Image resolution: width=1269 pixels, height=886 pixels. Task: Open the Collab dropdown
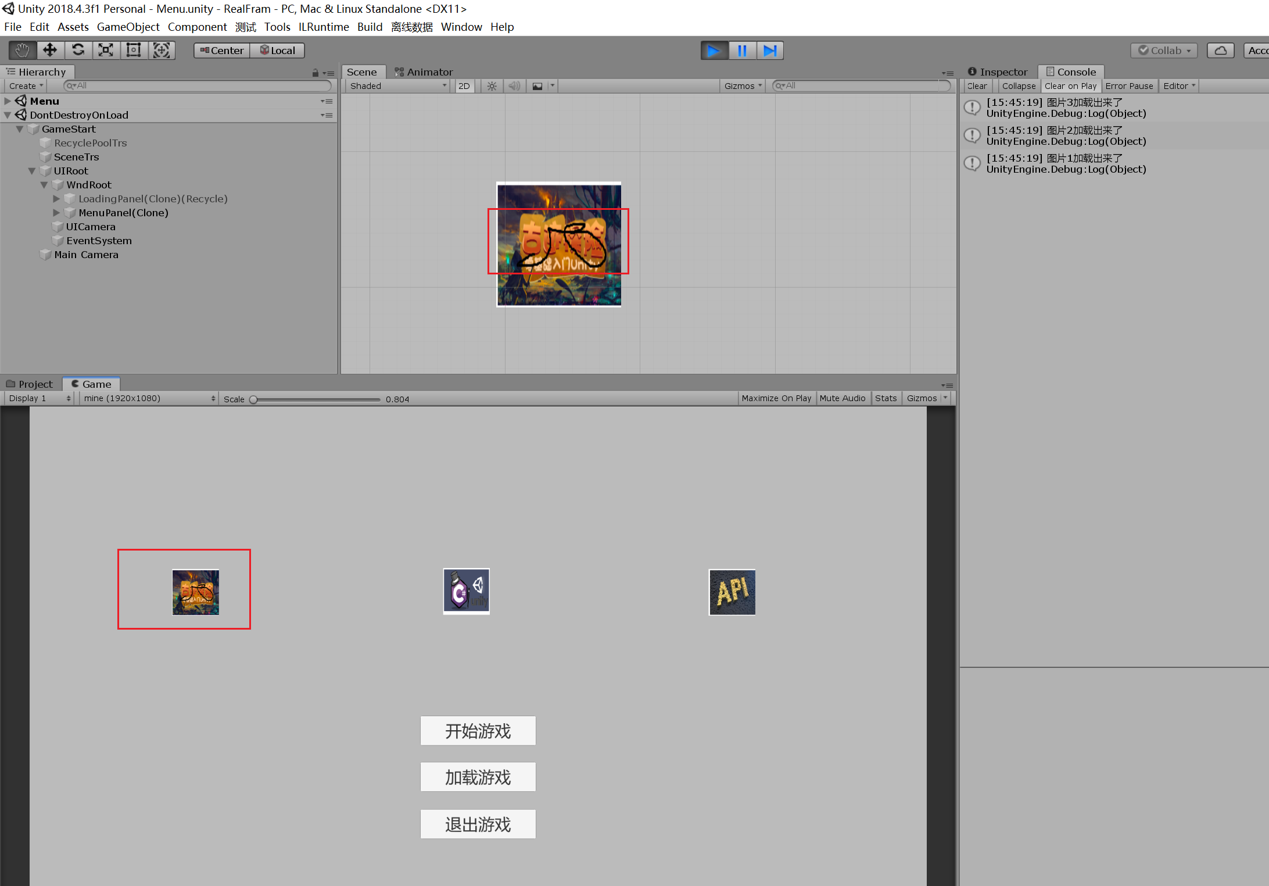coord(1164,51)
